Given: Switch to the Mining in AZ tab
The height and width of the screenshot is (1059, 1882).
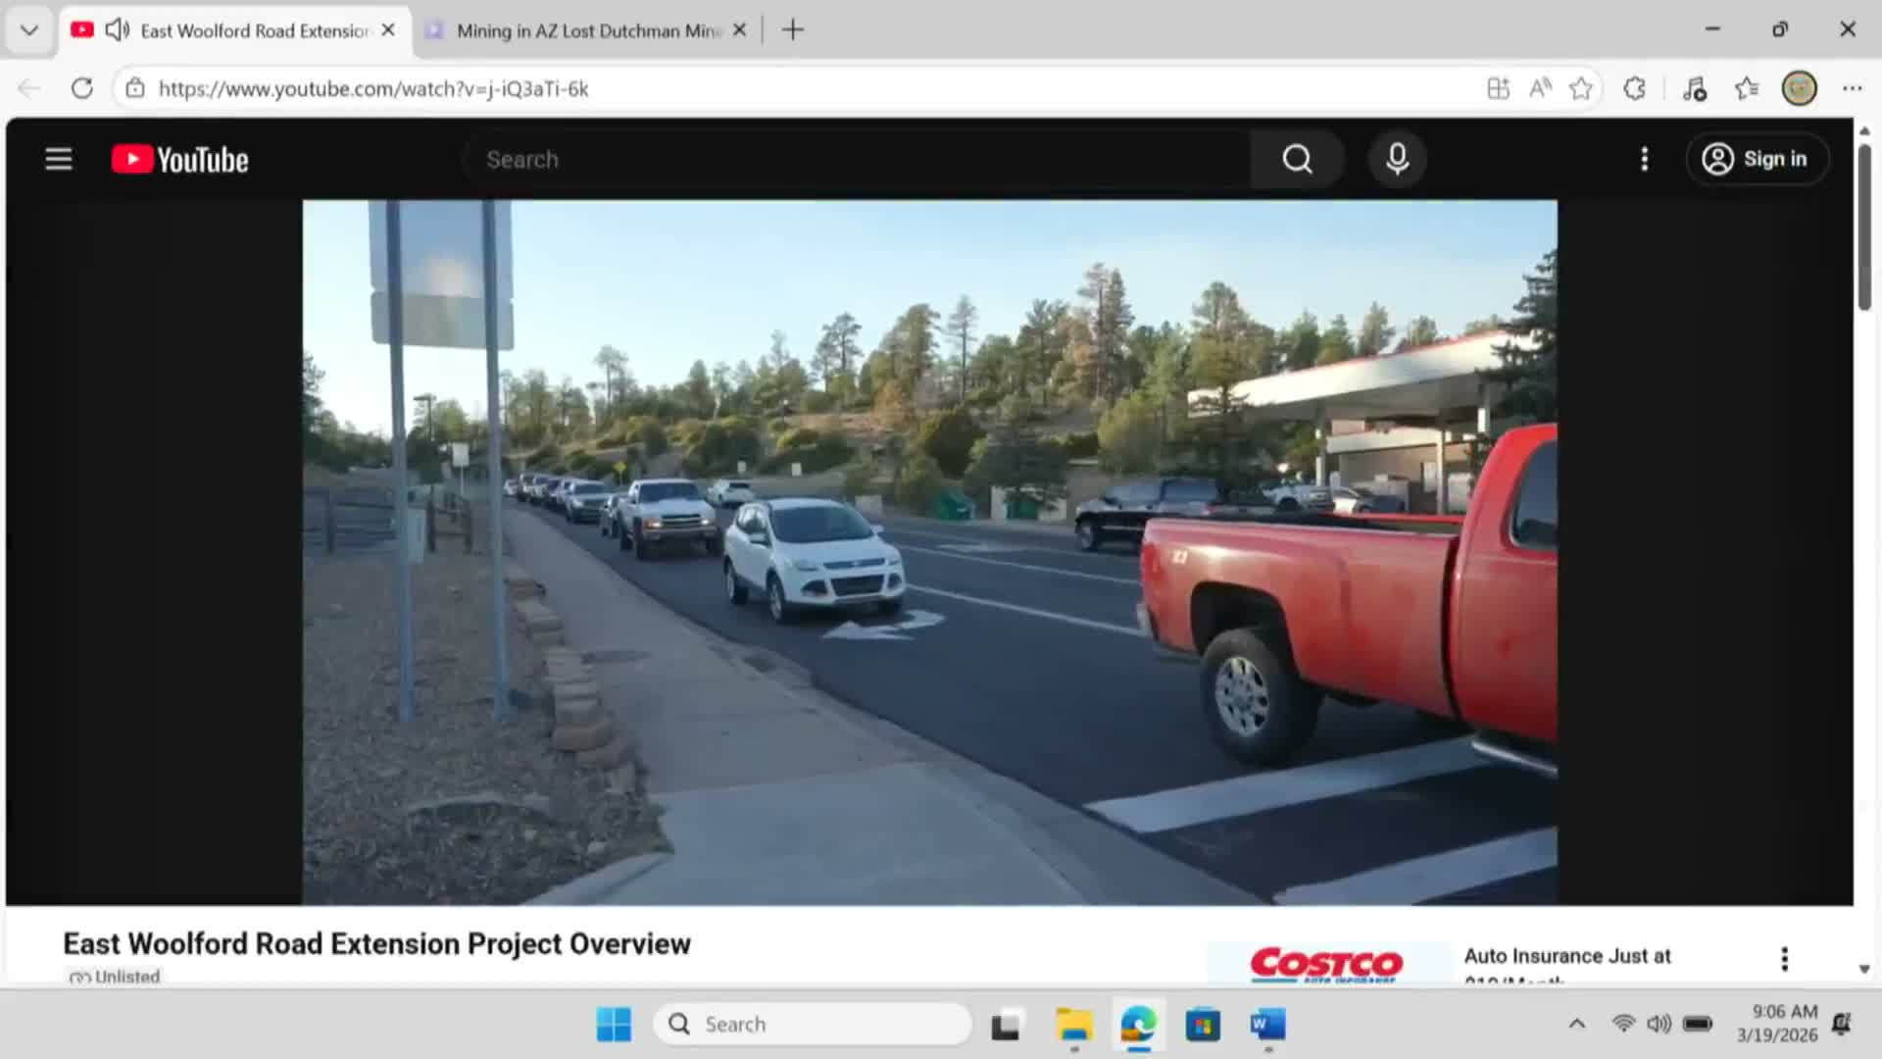Looking at the screenshot, I should pyautogui.click(x=578, y=29).
